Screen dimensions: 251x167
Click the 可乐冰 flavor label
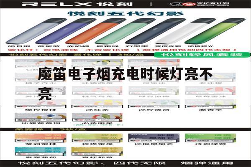tap(154, 83)
